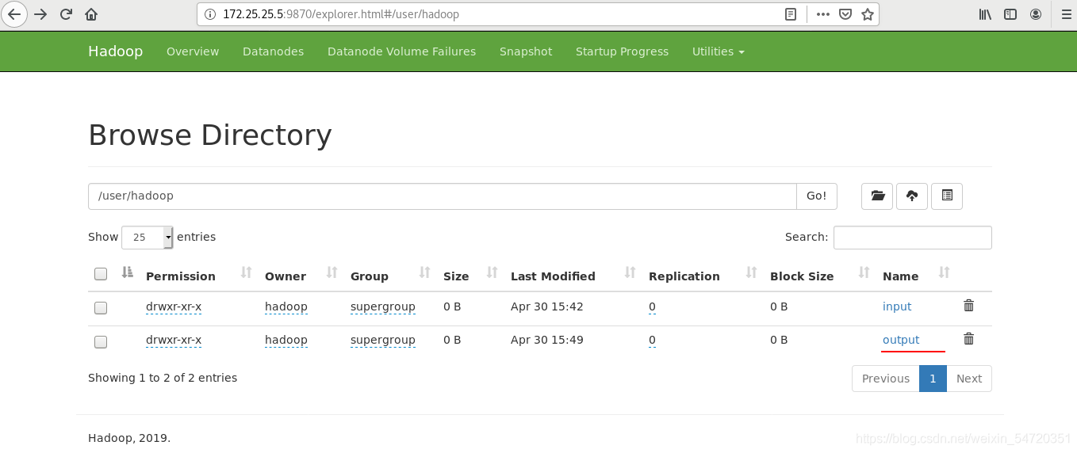Reload the current browser page
Screen dimensions: 1077x453
(x=66, y=14)
